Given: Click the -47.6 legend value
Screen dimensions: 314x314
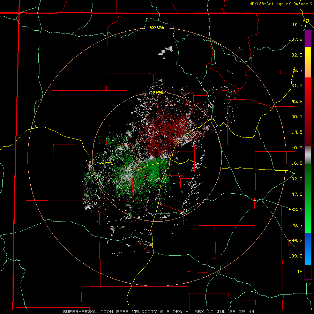Looking at the screenshot, I should (296, 194).
